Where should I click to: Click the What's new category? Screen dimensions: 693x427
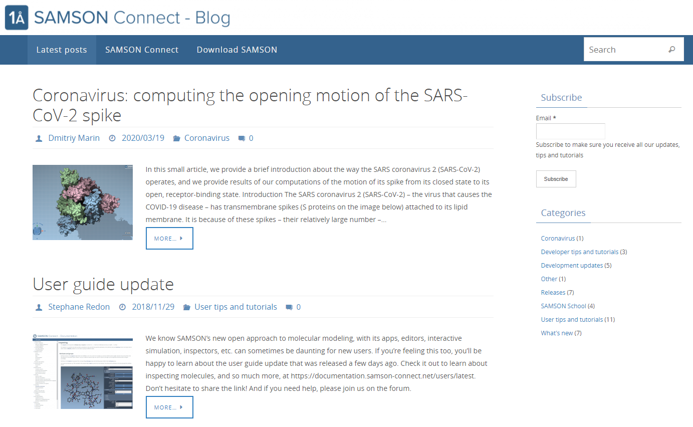tap(557, 333)
